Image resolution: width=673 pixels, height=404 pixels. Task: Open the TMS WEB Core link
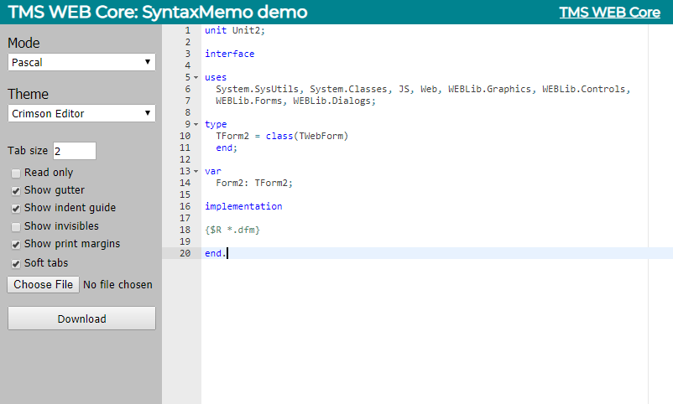click(609, 12)
